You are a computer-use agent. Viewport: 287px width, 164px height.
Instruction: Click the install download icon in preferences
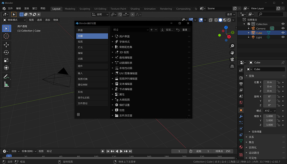162,30
